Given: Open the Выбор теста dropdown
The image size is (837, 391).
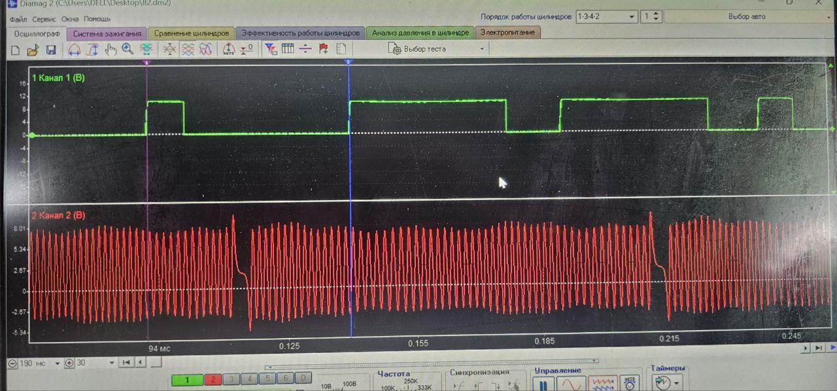Looking at the screenshot, I should pyautogui.click(x=437, y=49).
